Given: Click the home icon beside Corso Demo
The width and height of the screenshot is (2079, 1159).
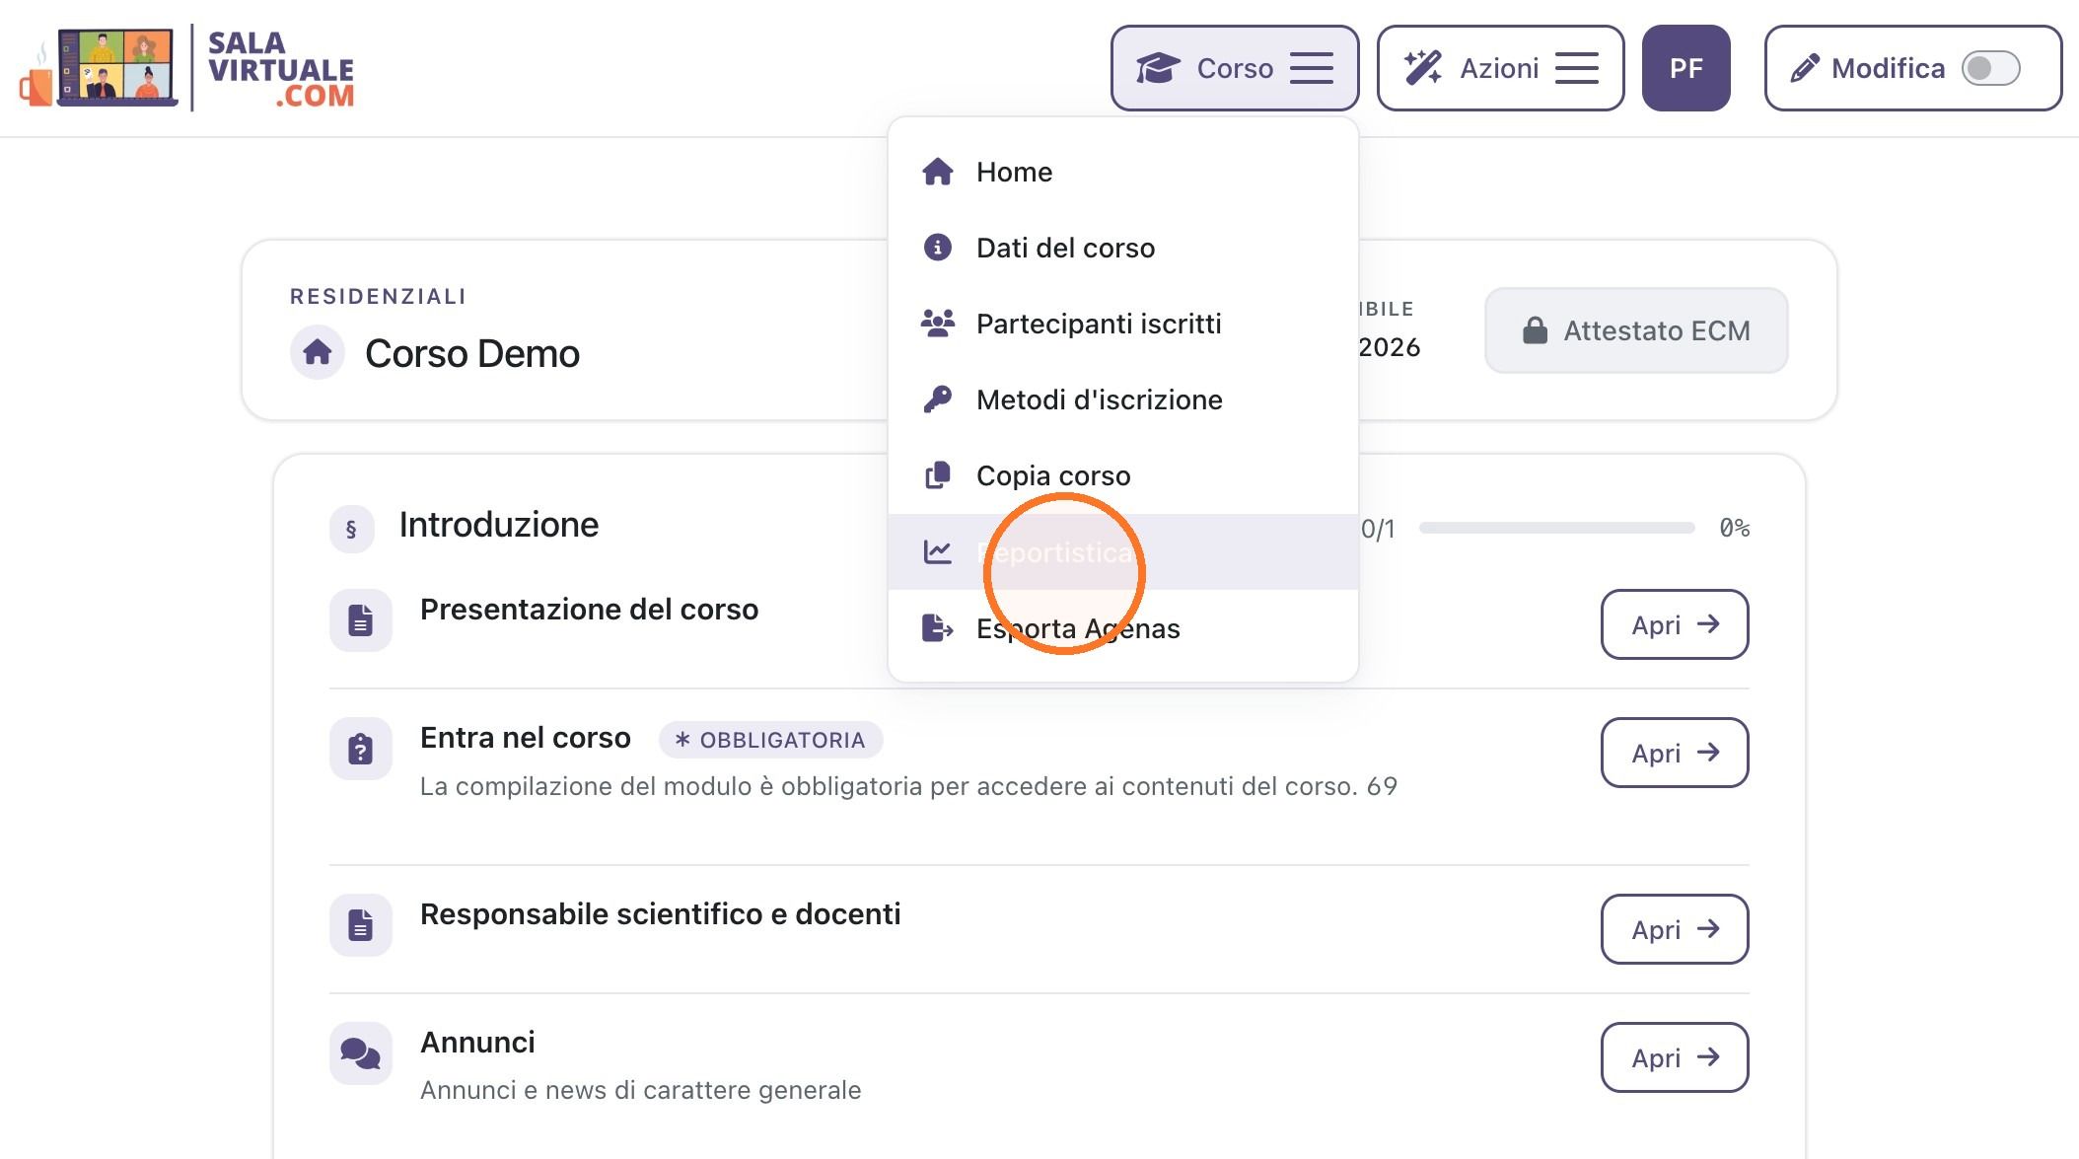Looking at the screenshot, I should tap(318, 352).
